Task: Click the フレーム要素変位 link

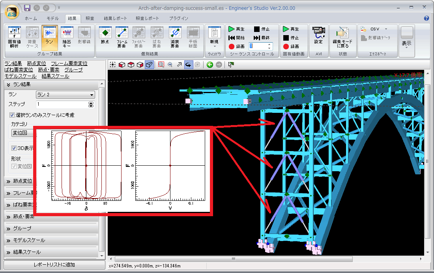Action: [x=69, y=64]
